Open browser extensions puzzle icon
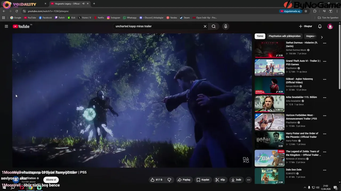This screenshot has height=191, width=341. 315,11
